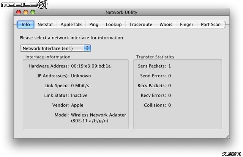Open the Port Scan tab
Screen dimensions: 243x157
coord(211,25)
